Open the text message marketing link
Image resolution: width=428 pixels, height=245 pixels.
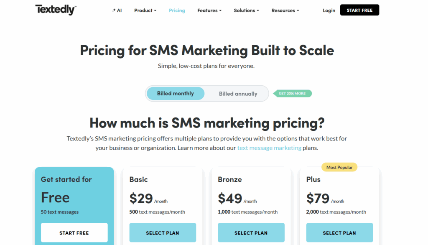269,148
